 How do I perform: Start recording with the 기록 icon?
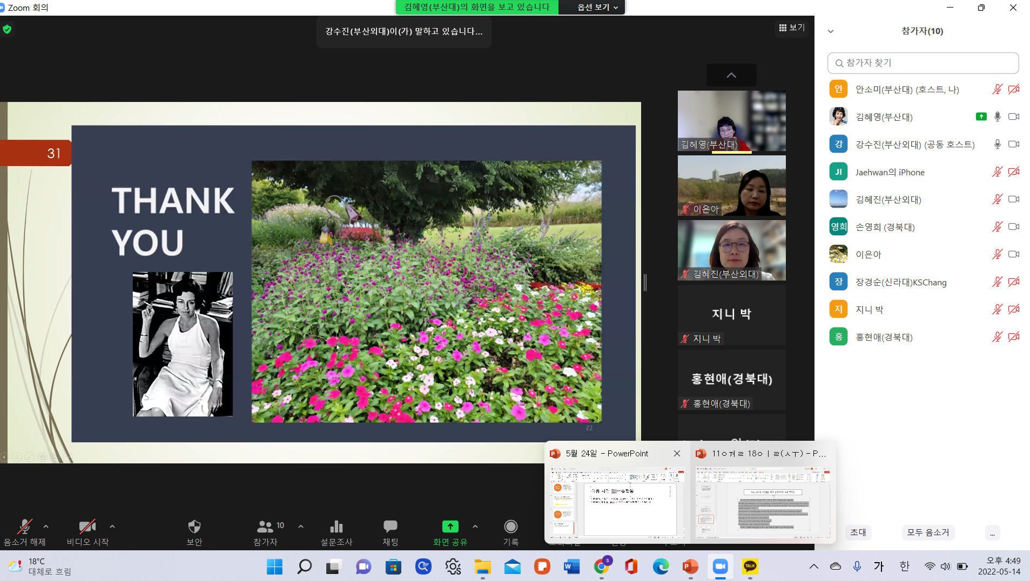pos(510,527)
